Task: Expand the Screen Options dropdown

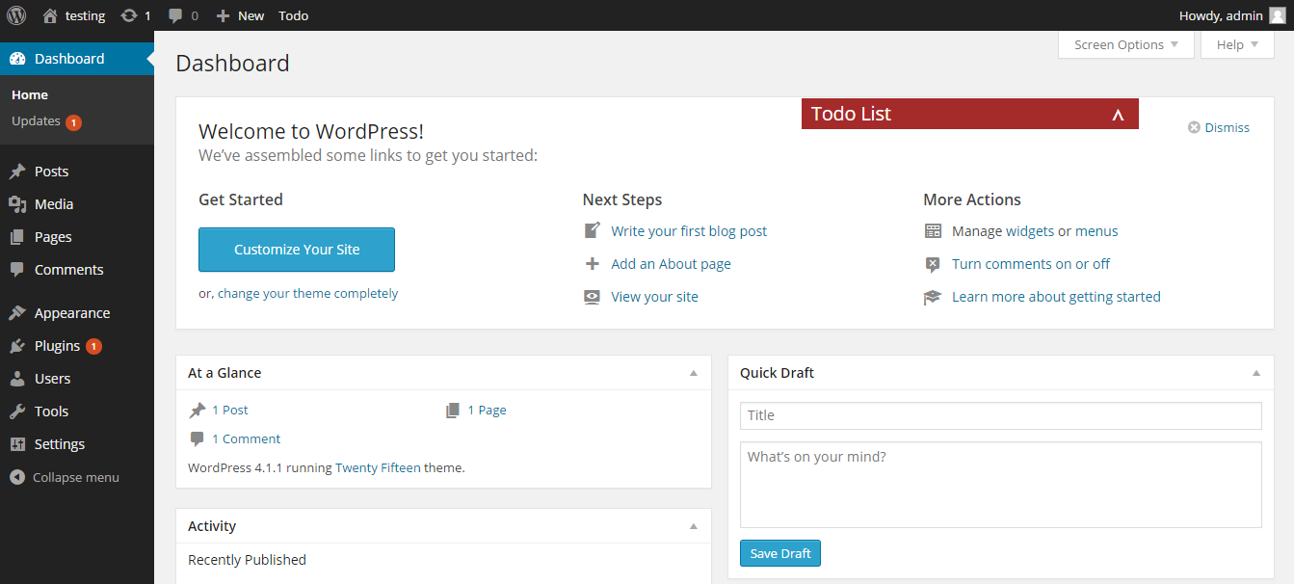Action: [1125, 45]
